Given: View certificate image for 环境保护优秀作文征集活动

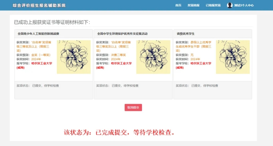Looking at the screenshot, I should point(153,57).
